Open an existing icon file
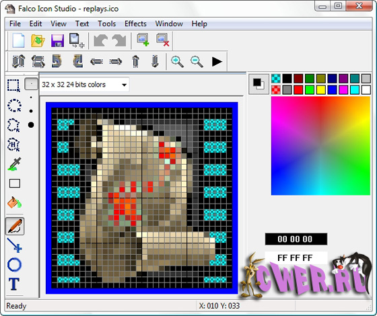Screen dimensions: 377x316 (38, 40)
